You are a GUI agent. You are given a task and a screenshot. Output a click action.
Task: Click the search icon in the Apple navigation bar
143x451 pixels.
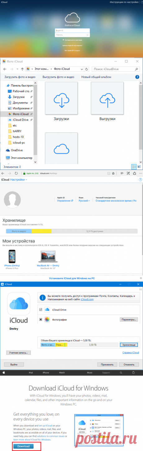[121, 372]
